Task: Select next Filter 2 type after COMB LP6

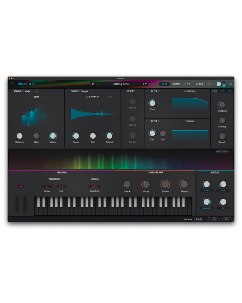Action: coord(203,122)
